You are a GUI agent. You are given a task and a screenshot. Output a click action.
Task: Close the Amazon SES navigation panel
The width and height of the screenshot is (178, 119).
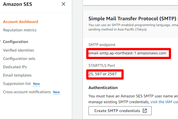63,4
